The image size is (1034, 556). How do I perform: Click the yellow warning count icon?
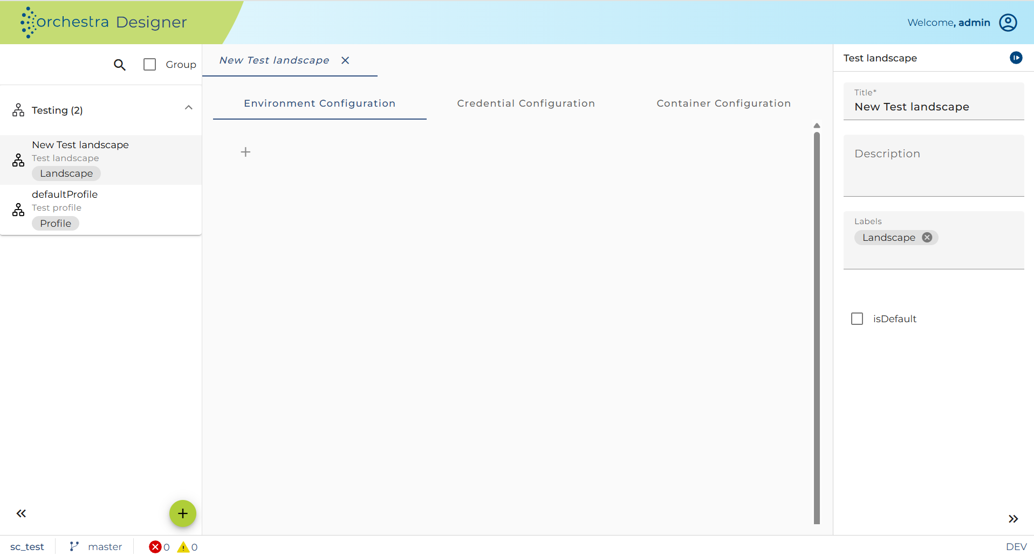point(183,547)
